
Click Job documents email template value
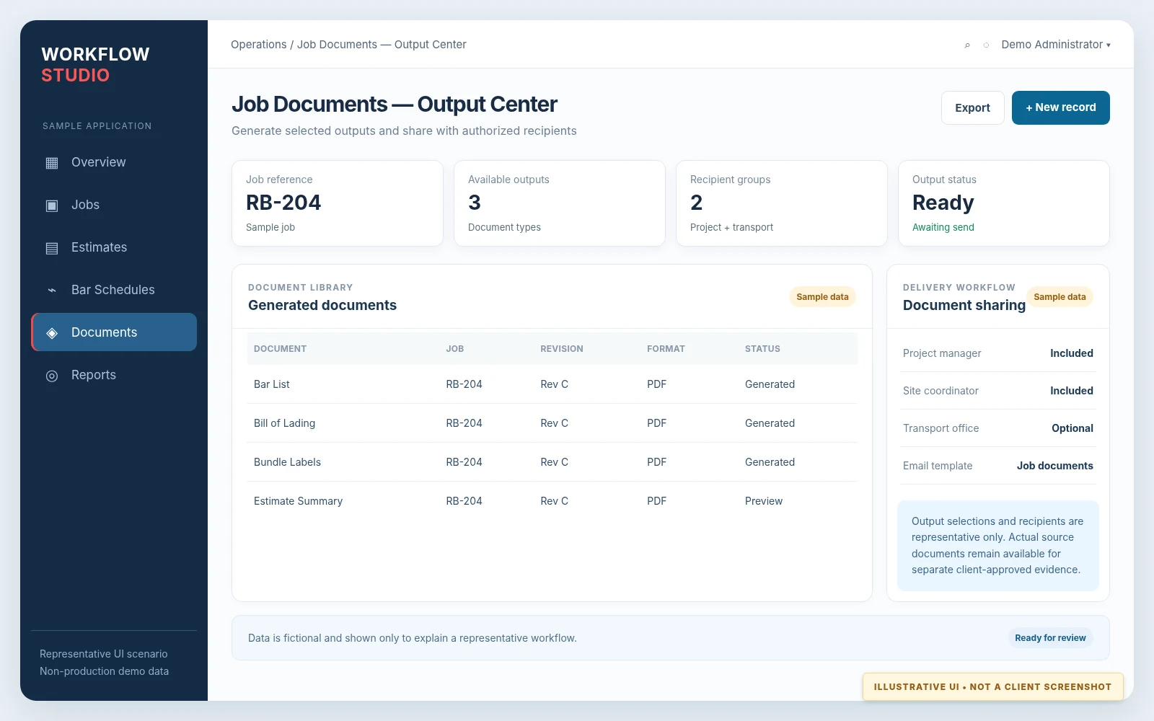[1054, 466]
